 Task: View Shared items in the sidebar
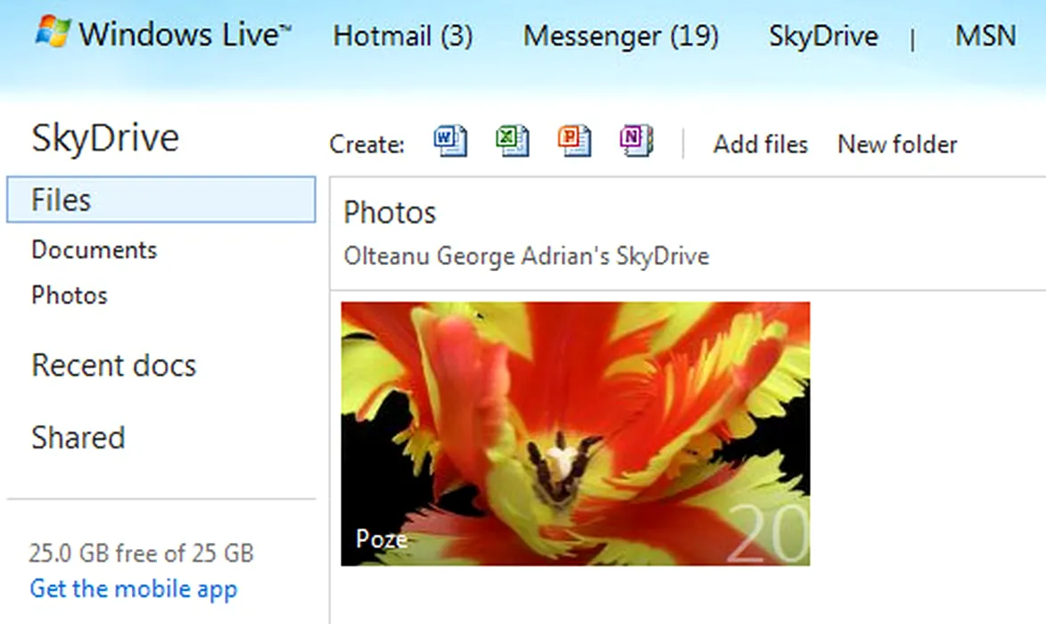(78, 438)
